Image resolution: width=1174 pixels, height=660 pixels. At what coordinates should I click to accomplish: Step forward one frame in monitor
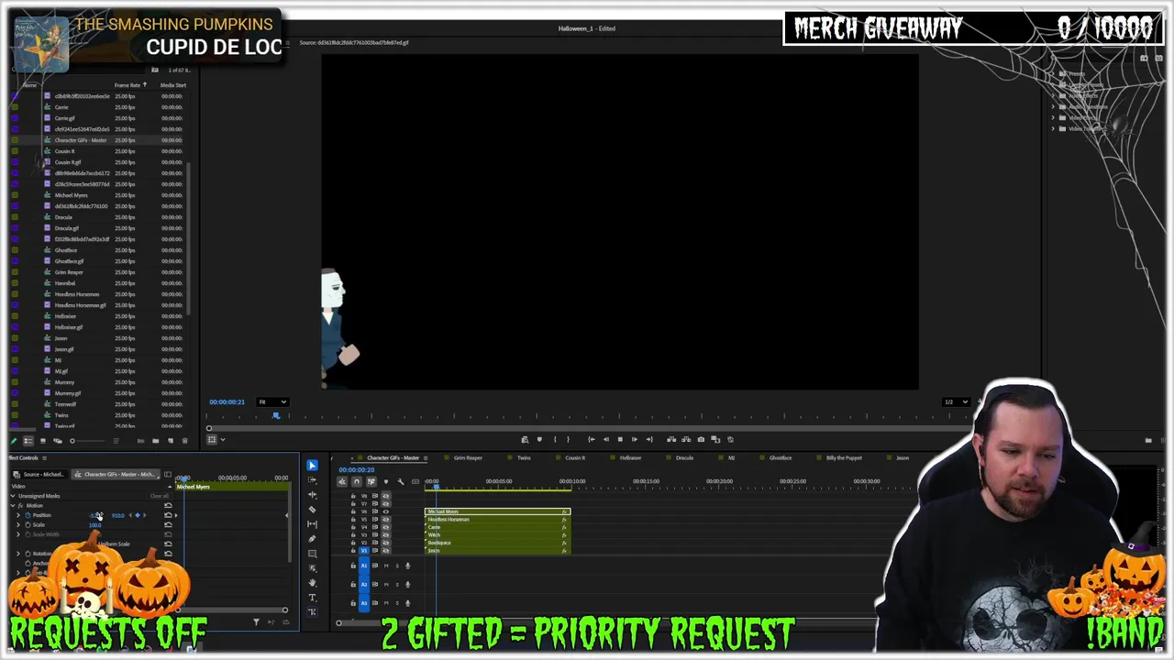pos(634,439)
